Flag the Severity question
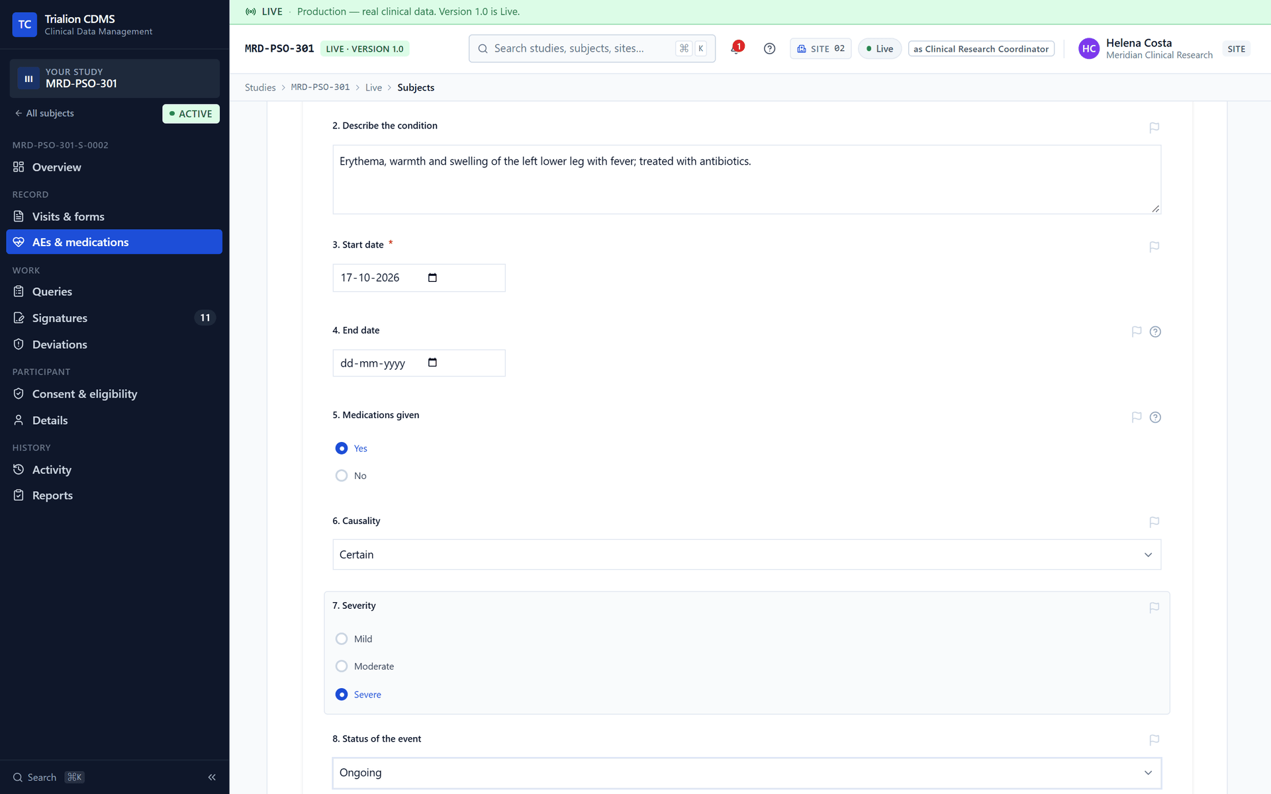This screenshot has width=1271, height=794. (x=1154, y=607)
